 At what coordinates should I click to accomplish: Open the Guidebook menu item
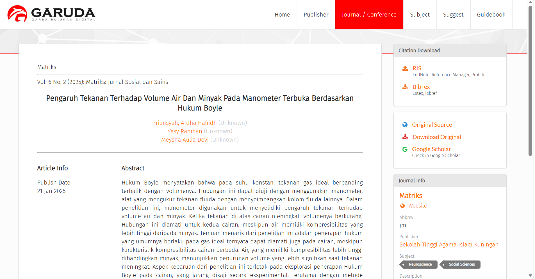pos(491,15)
